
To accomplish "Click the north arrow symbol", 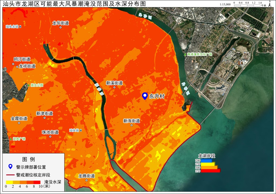I will 270,3.
